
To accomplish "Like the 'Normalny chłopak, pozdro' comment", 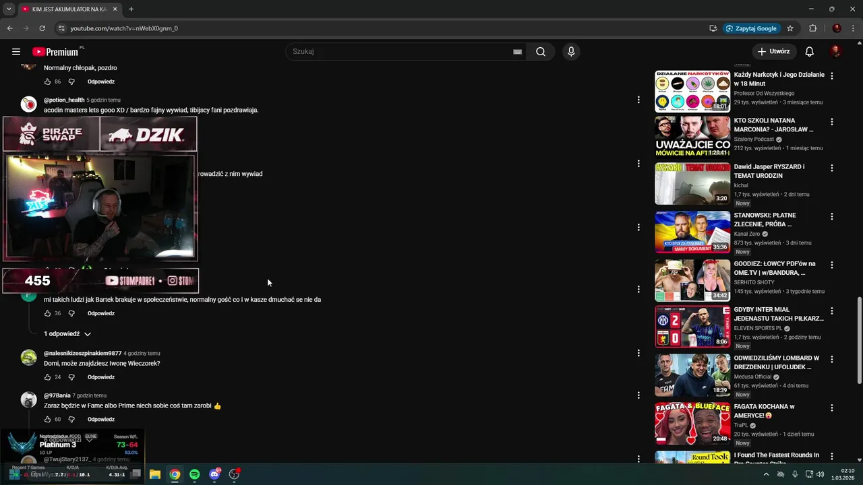I will pos(47,82).
